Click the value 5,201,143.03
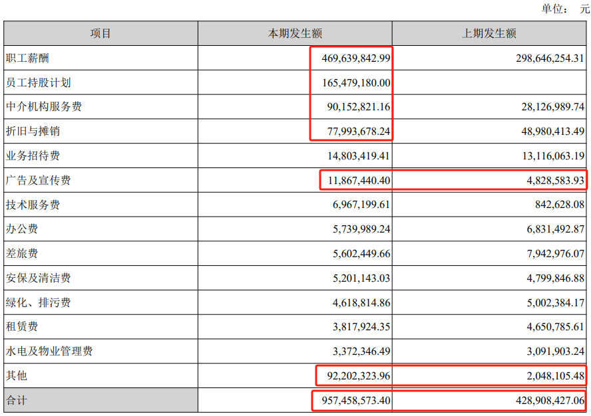The height and width of the screenshot is (416, 591). 361,278
